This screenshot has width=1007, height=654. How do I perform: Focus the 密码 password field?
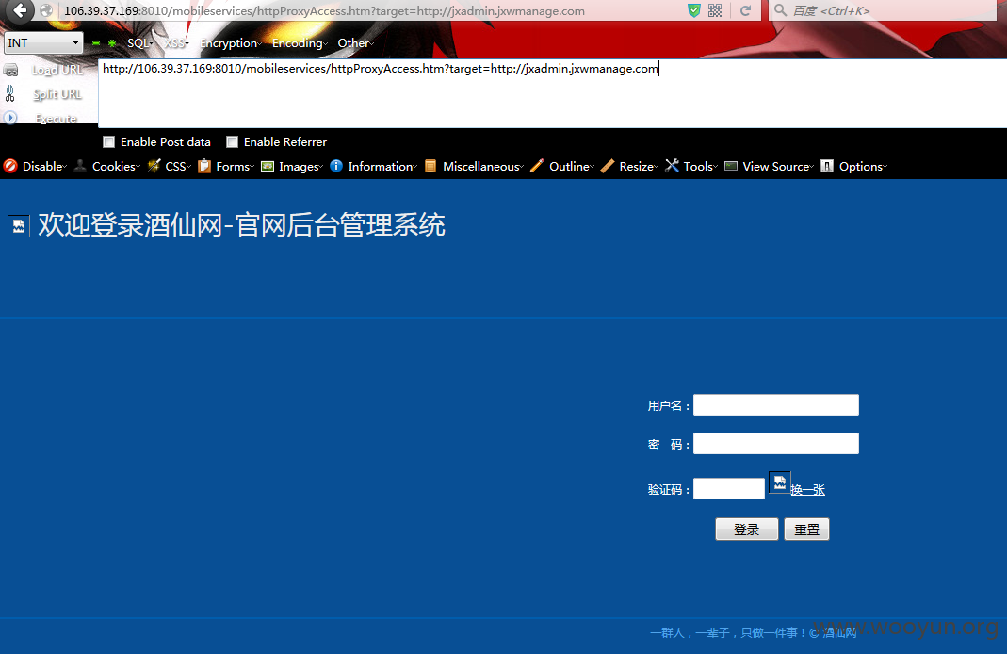click(776, 443)
